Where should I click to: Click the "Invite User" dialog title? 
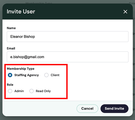pyautogui.click(x=21, y=12)
